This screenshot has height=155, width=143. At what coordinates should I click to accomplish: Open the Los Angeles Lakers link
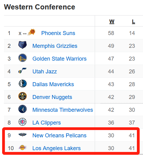coord(57,148)
